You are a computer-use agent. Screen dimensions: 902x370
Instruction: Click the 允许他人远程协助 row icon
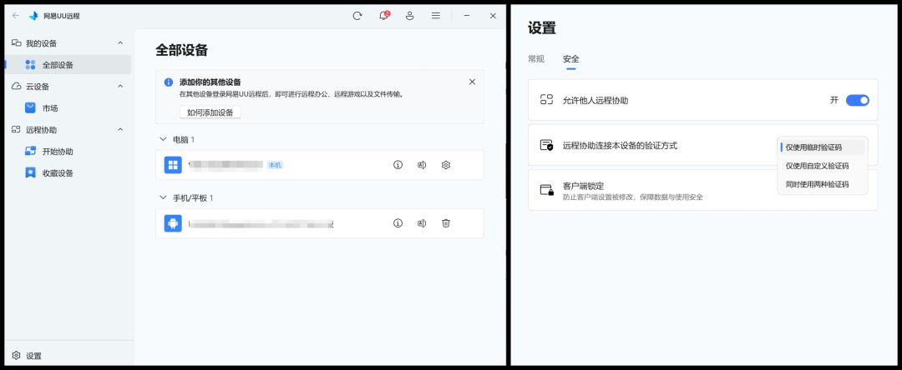tap(546, 100)
